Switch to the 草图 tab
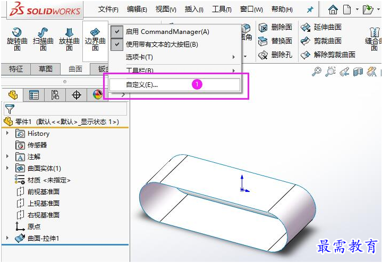382x263 pixels. point(46,69)
